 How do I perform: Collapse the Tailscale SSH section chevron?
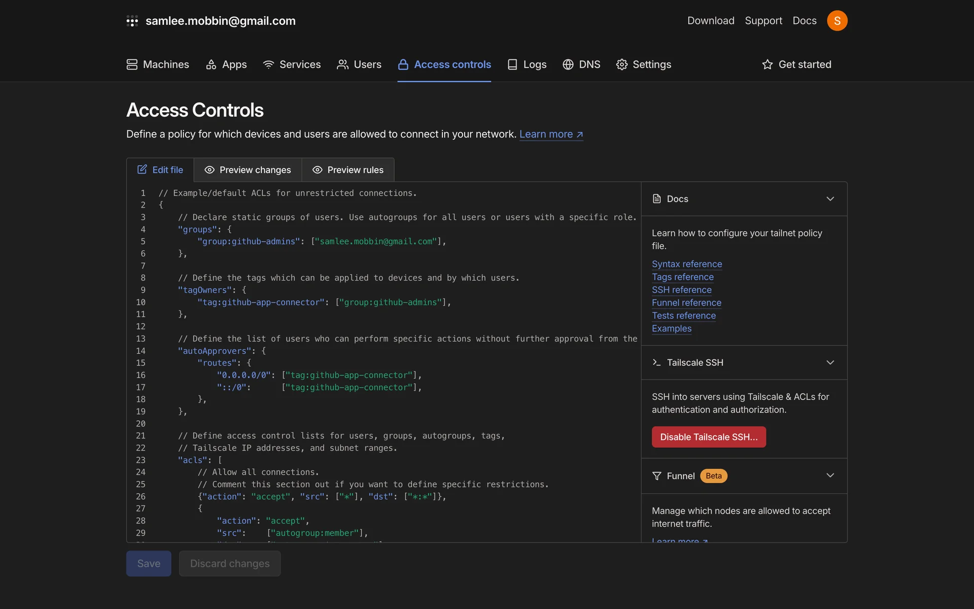pyautogui.click(x=830, y=362)
